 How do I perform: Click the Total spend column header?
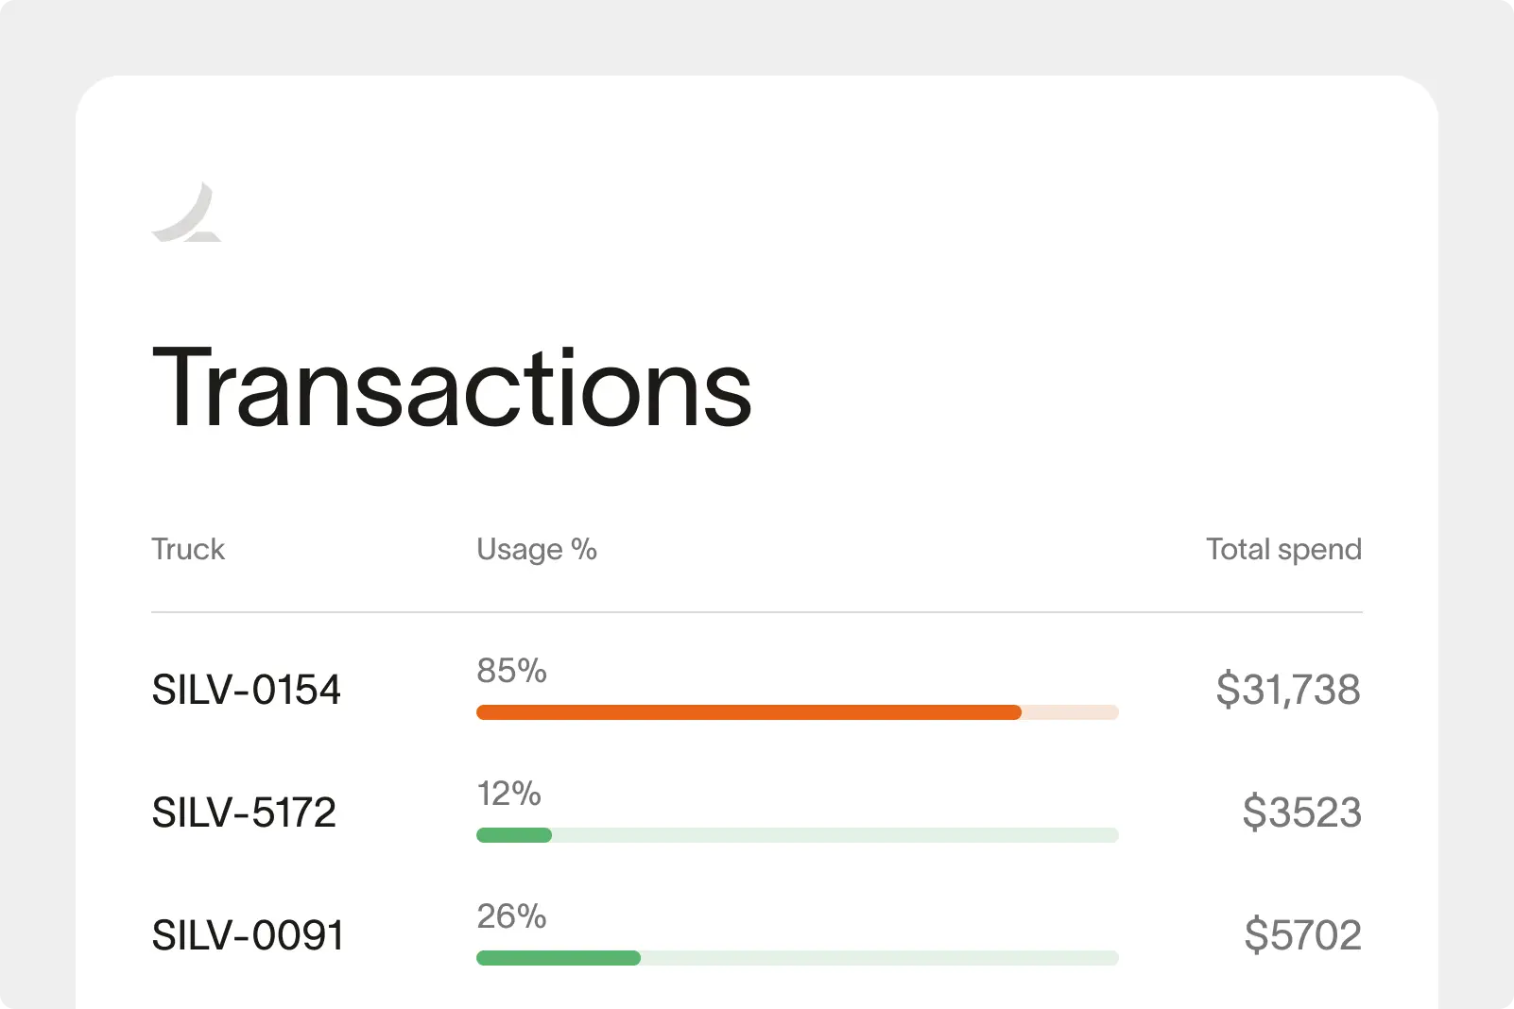1282,550
